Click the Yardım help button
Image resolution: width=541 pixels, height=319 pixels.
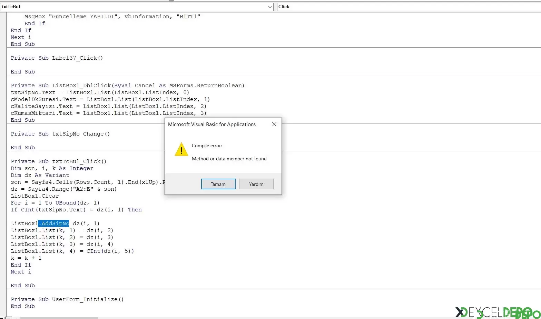[x=256, y=184]
